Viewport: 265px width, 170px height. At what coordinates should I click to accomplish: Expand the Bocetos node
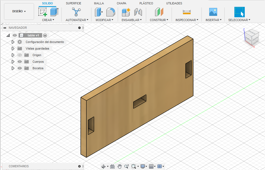point(13,68)
